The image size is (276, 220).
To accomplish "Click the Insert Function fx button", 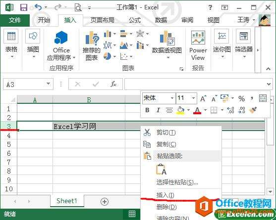I will tap(113, 84).
